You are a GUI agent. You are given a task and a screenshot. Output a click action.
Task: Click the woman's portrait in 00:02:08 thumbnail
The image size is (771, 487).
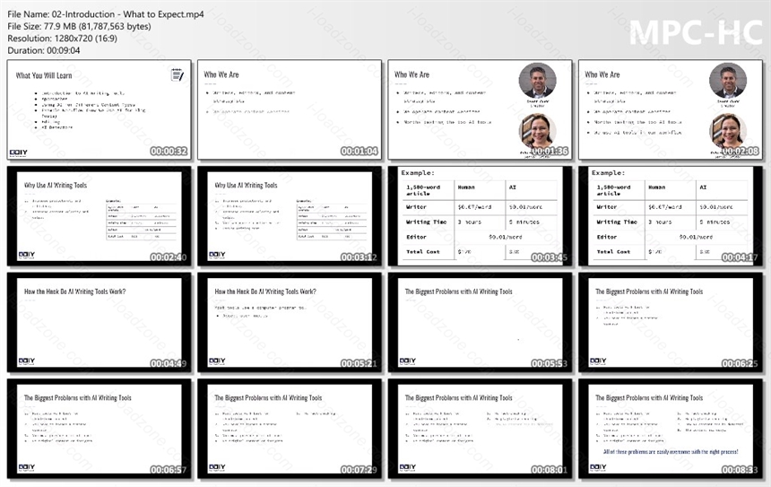pos(728,132)
